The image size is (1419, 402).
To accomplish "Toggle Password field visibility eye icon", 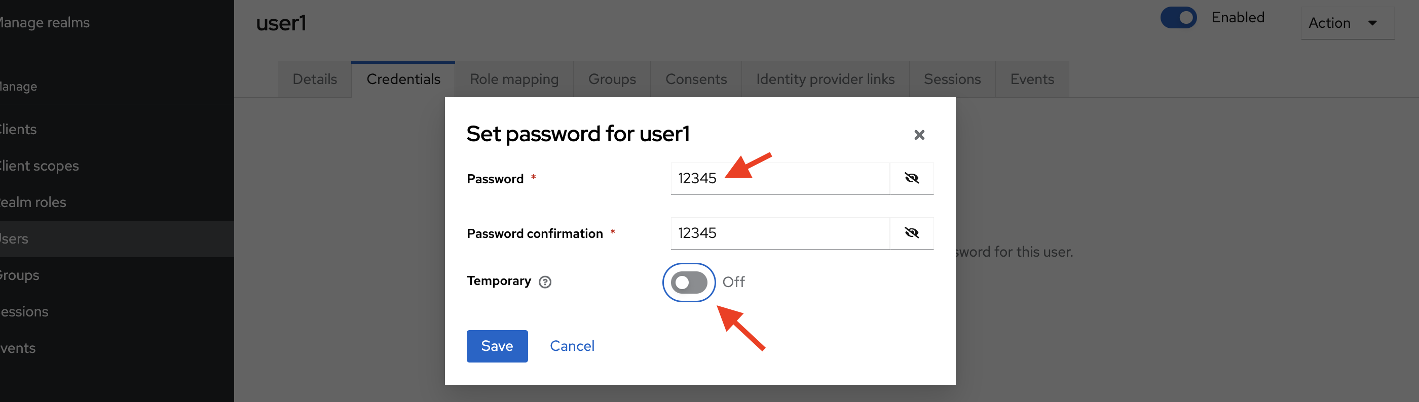I will [912, 178].
